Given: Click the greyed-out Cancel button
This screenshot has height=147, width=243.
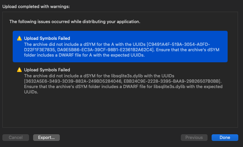Looking at the screenshot, I should pos(16,137).
